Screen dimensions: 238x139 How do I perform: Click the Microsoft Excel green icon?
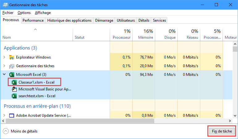click(x=12, y=75)
